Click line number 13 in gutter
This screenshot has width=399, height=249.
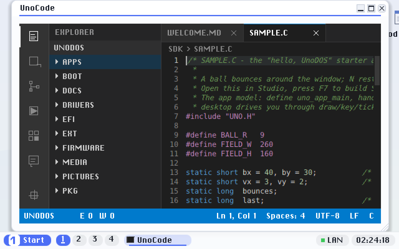pos(174,172)
